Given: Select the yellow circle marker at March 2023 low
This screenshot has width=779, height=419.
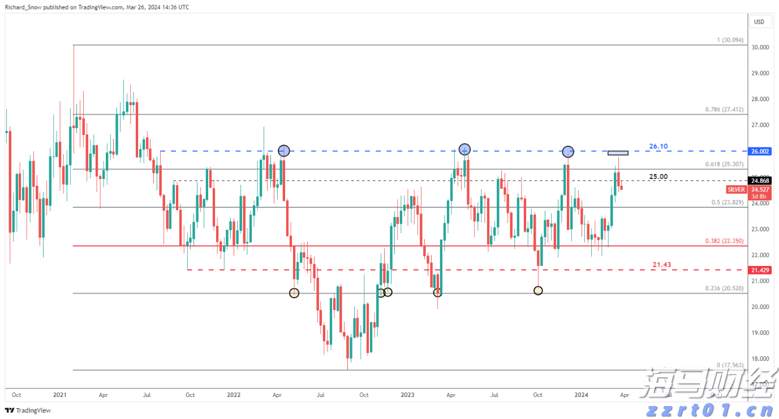Looking at the screenshot, I should [438, 293].
